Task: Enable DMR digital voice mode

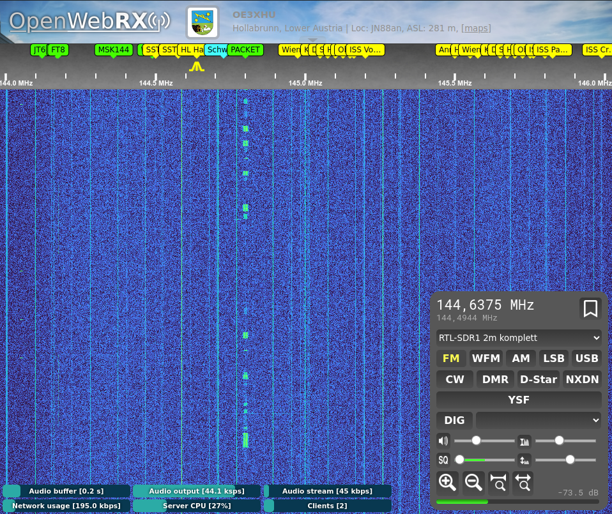Action: (x=495, y=379)
